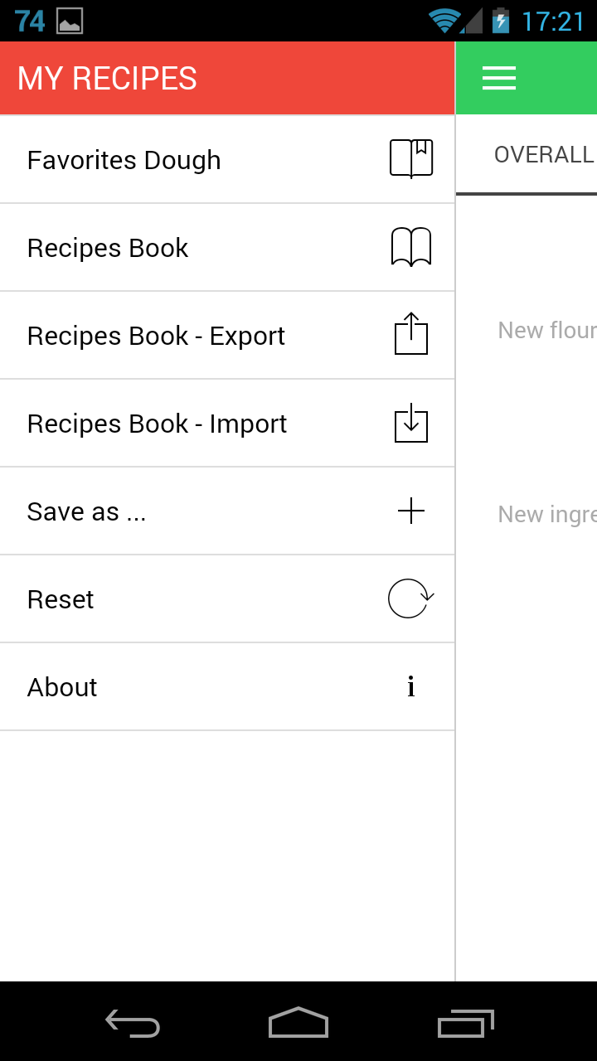Tap the bookmark book icon beside Favorites Dough
597x1061 pixels.
[x=411, y=159]
